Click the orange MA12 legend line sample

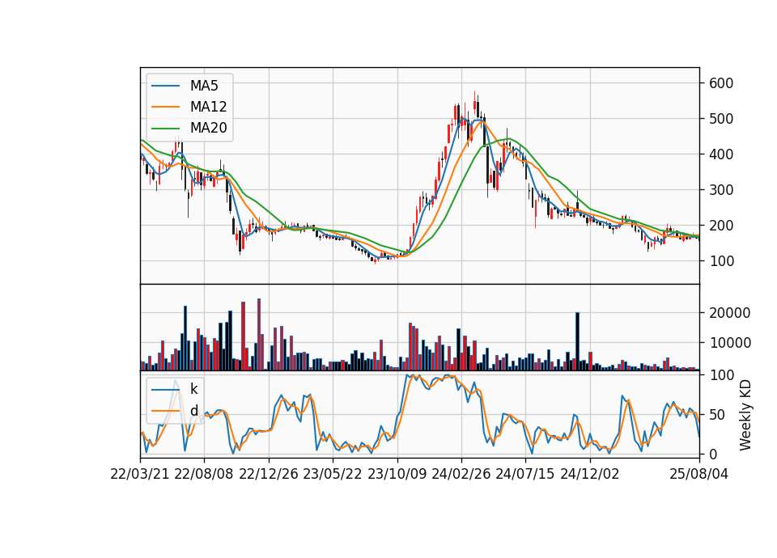[165, 107]
